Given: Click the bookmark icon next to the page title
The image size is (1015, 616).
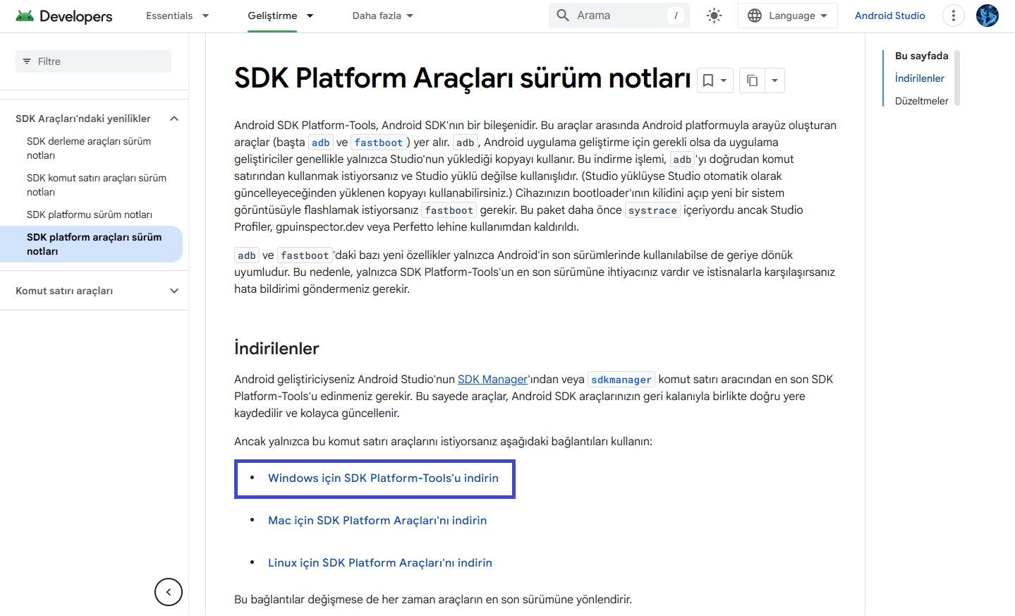Looking at the screenshot, I should [x=708, y=80].
